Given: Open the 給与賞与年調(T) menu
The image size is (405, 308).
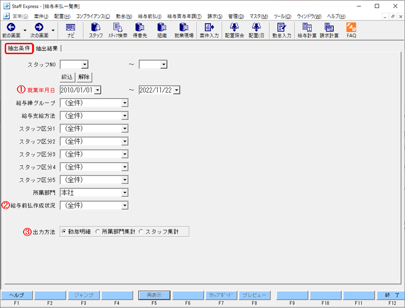Looking at the screenshot, I should (x=184, y=16).
